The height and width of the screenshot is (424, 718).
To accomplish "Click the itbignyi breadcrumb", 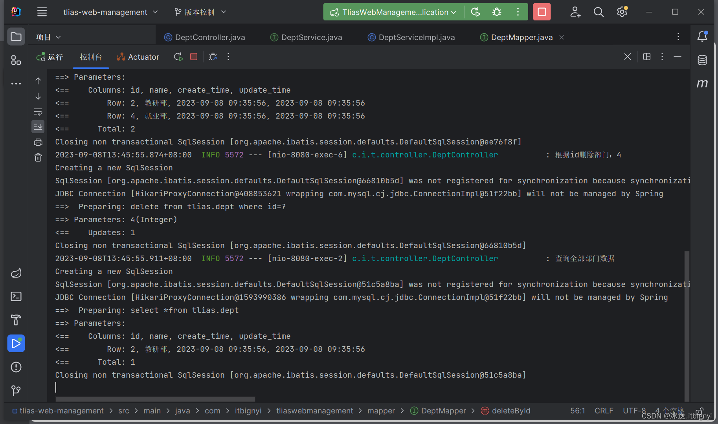I will 248,411.
